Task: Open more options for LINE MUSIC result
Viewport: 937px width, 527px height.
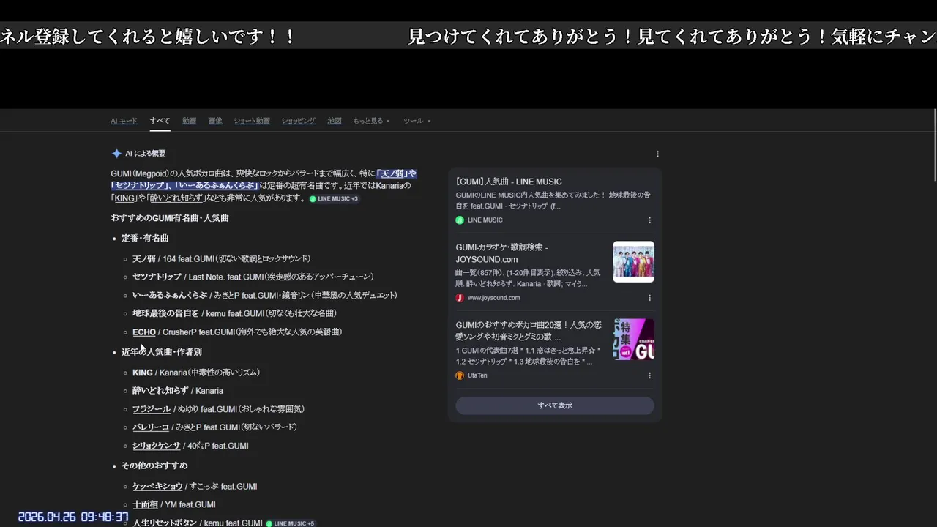Action: coord(649,220)
